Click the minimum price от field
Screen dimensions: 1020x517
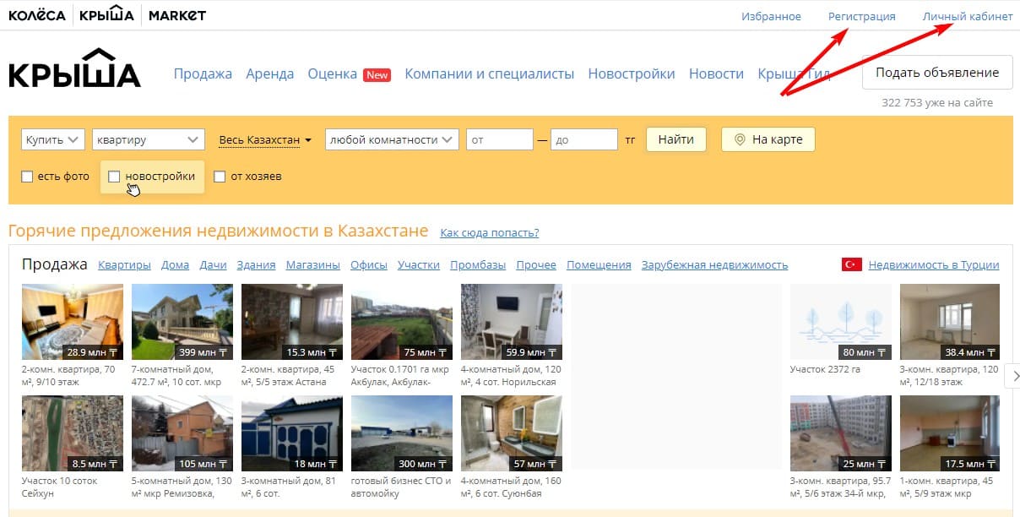(x=499, y=139)
